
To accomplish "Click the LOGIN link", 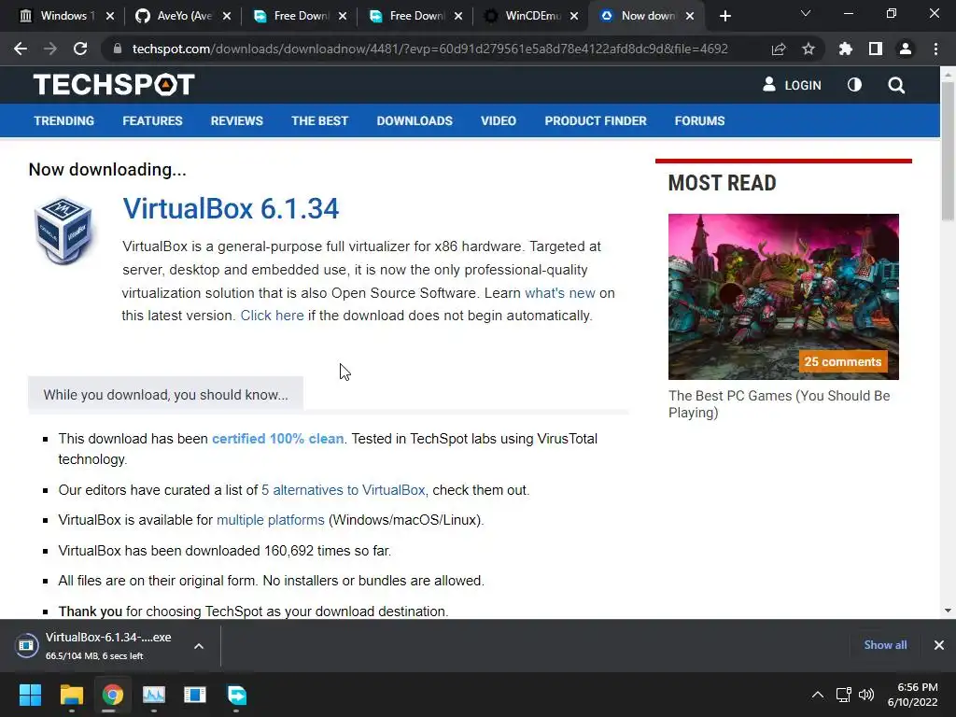I will click(x=792, y=85).
